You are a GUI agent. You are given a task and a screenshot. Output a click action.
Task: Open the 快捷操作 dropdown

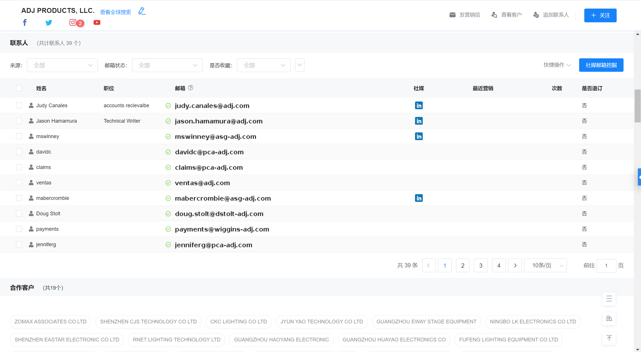pyautogui.click(x=557, y=65)
